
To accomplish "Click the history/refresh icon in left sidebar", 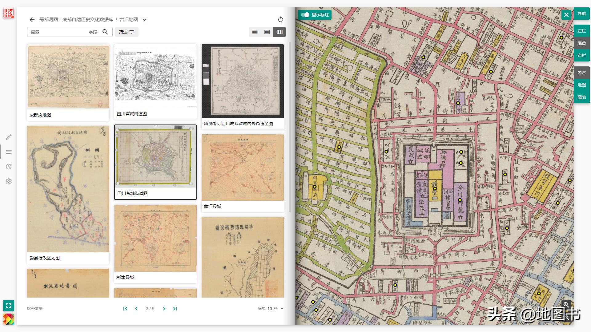I will click(x=9, y=166).
